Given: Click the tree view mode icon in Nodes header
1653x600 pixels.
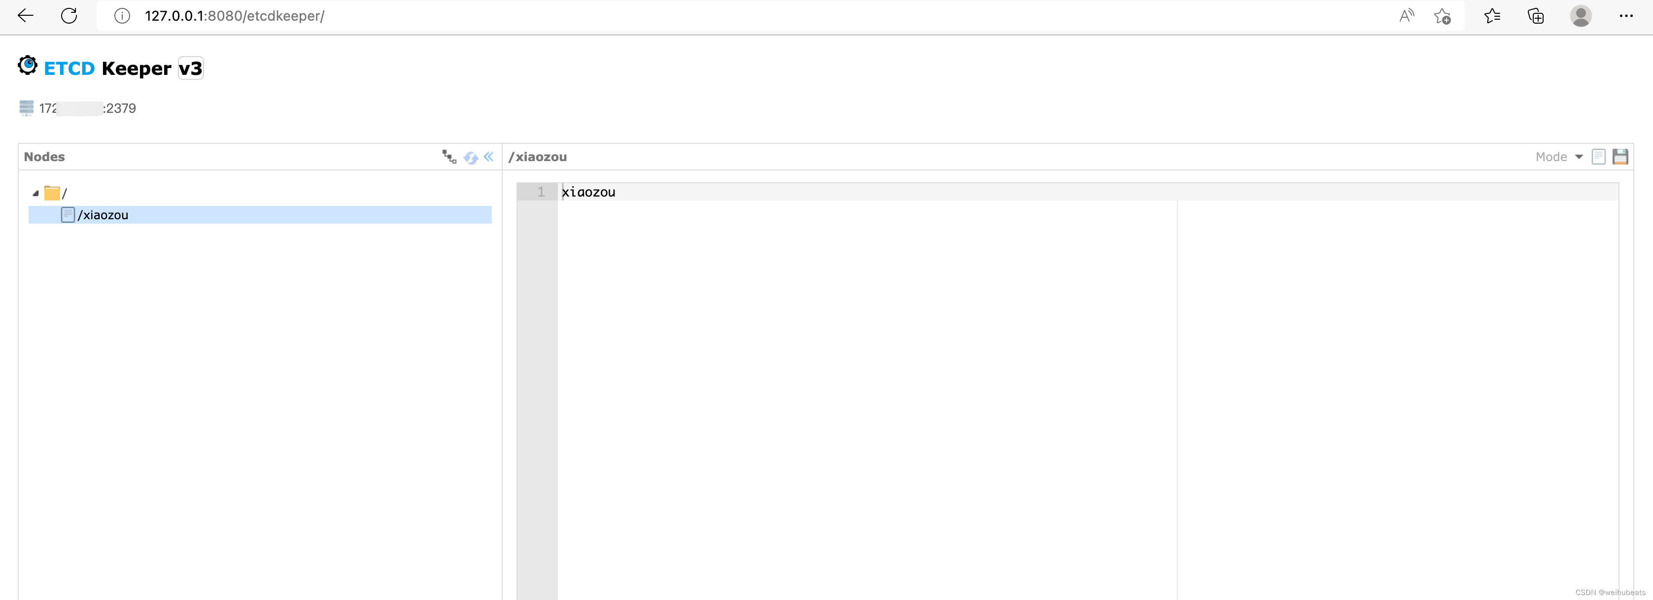Looking at the screenshot, I should point(448,157).
